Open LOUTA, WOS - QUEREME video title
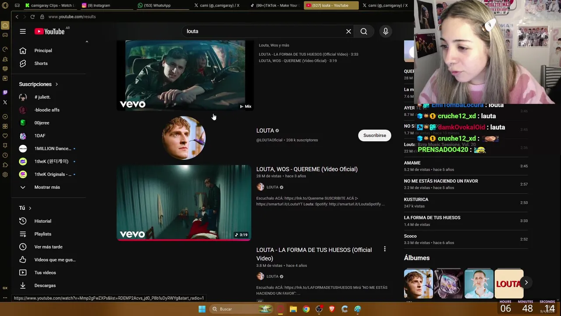 coord(307,169)
